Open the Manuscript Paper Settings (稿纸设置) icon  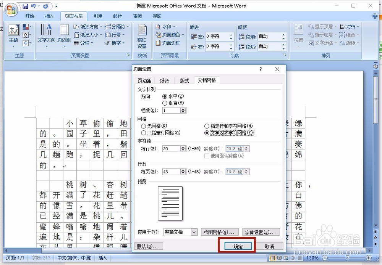coord(142,37)
